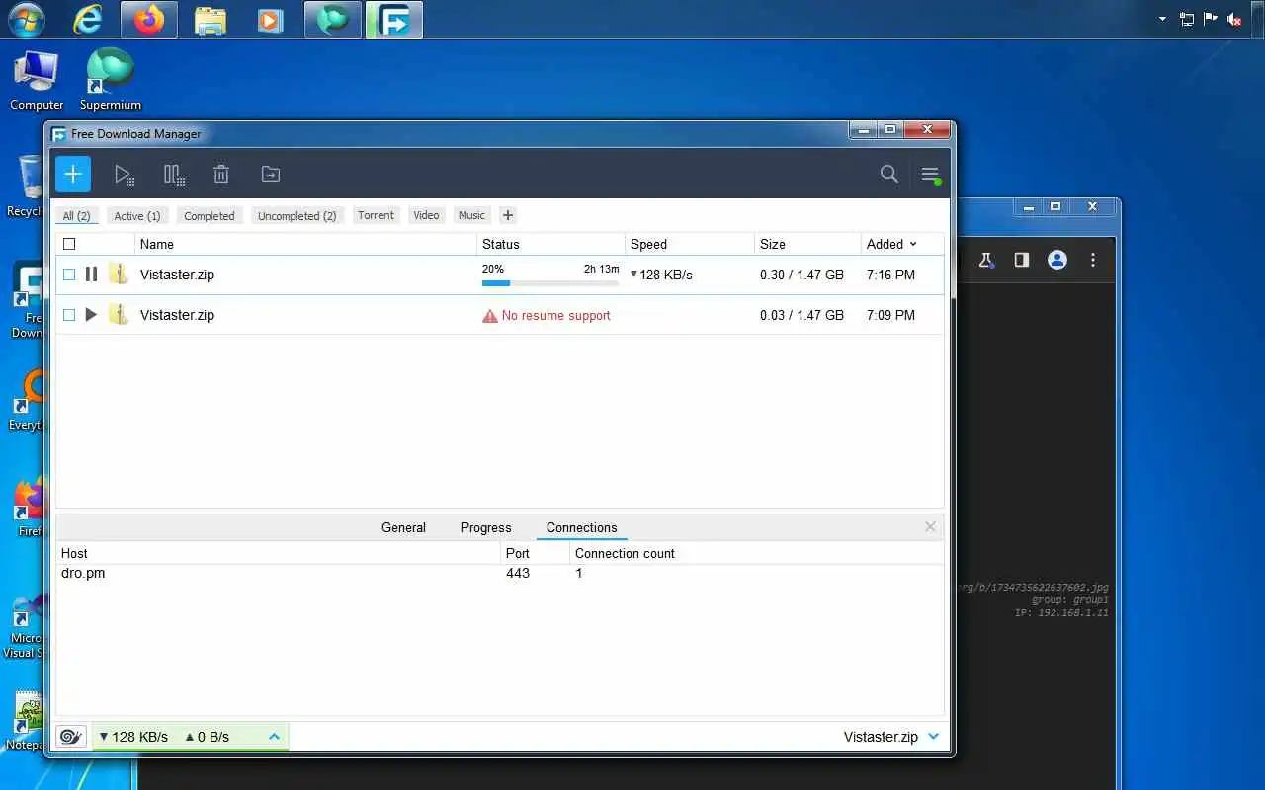The width and height of the screenshot is (1265, 790).
Task: Select the Connections details tab
Action: click(581, 528)
